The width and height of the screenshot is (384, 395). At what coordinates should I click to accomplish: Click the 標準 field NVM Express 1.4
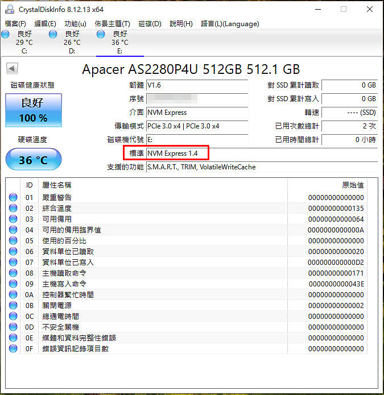click(262, 153)
